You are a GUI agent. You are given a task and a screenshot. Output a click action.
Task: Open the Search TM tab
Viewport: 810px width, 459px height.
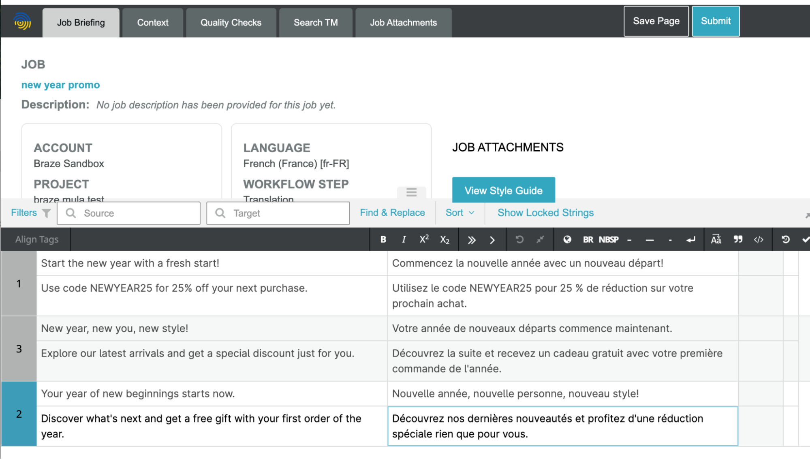(316, 22)
